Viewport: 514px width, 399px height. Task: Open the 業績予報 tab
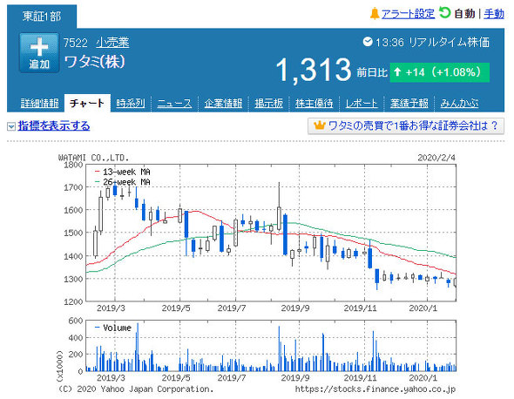(409, 104)
